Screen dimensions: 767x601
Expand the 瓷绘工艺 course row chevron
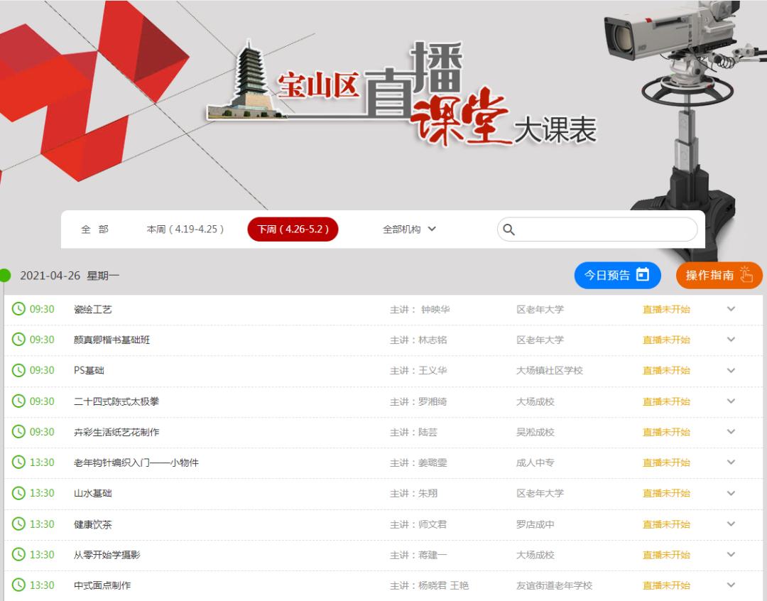pos(731,309)
